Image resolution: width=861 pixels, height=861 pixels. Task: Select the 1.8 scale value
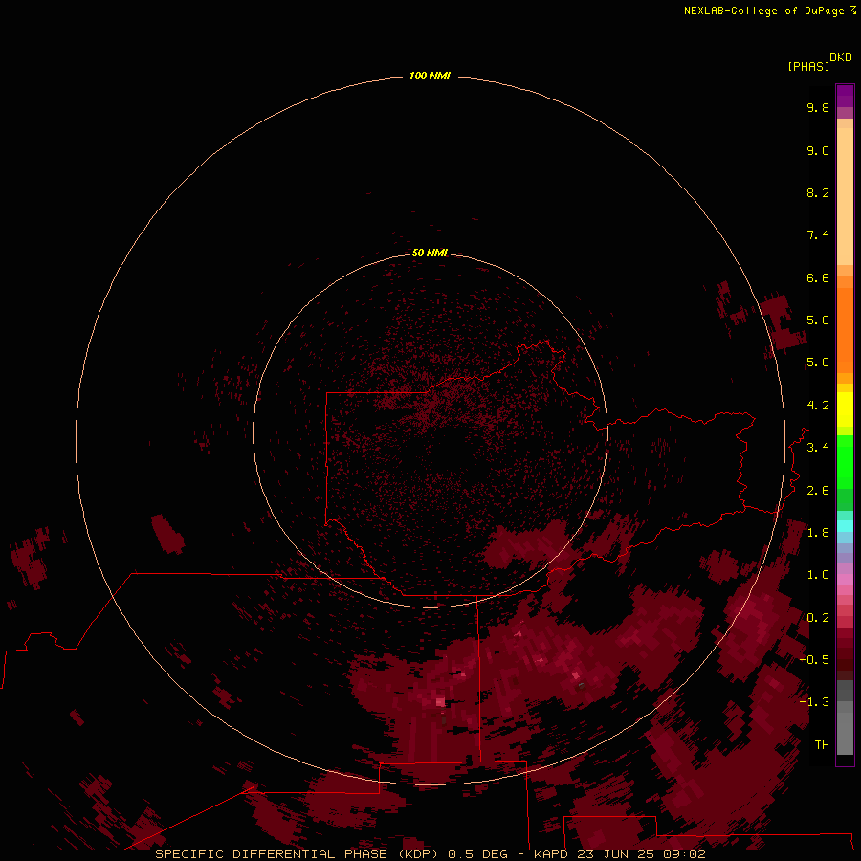[x=818, y=533]
